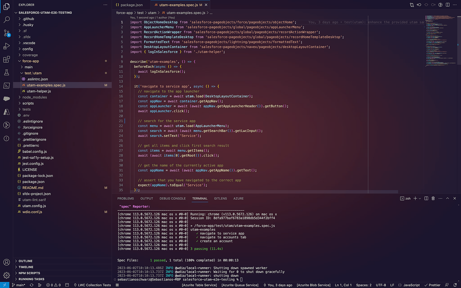This screenshot has height=288, width=461.
Task: Open utam.config.js in the file tree
Action: (34, 206)
